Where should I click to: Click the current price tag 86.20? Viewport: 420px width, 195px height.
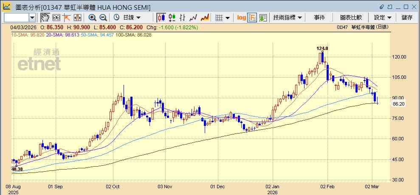point(398,104)
